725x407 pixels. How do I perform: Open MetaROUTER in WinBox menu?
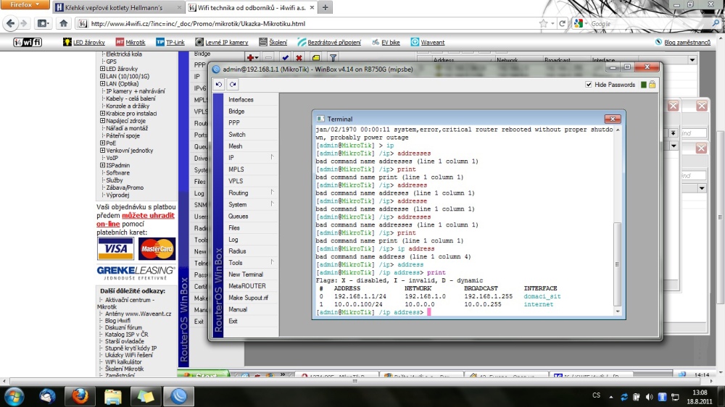[x=247, y=286]
